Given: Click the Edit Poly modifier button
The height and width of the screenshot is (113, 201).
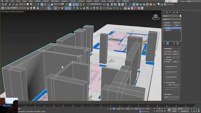Looking at the screenshot, I should click(167, 23).
